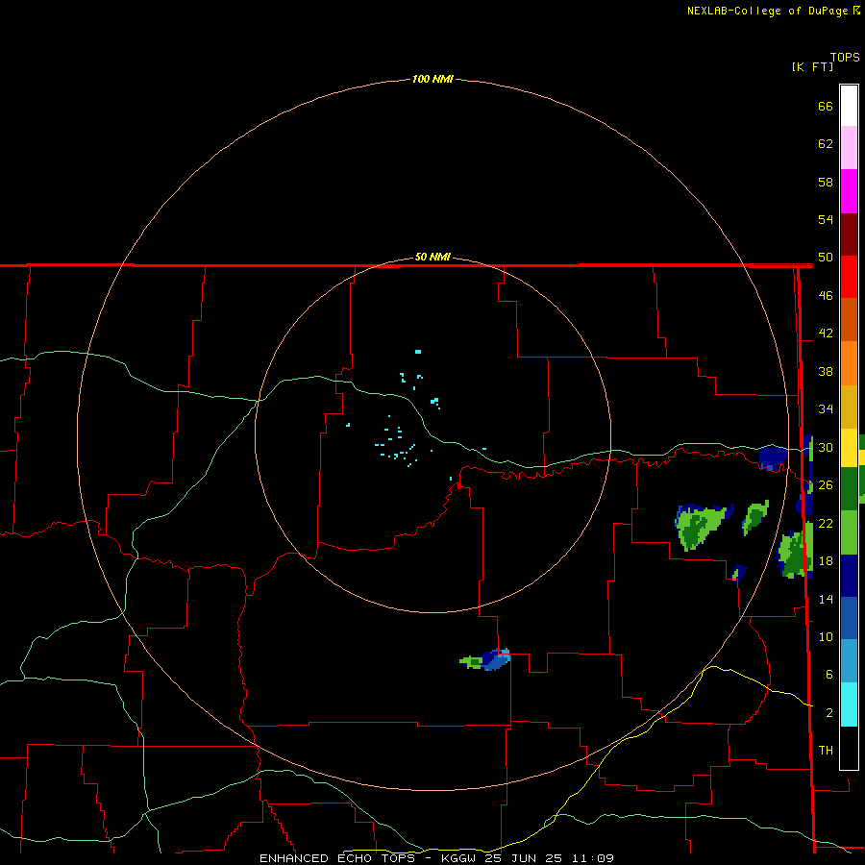This screenshot has height=865, width=865.
Task: Click the legend value '50'
Action: point(826,258)
